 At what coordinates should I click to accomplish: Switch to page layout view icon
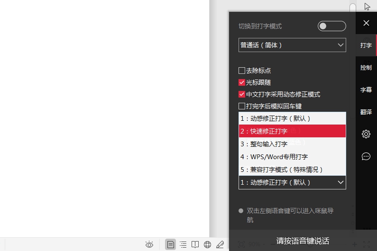pos(170,244)
